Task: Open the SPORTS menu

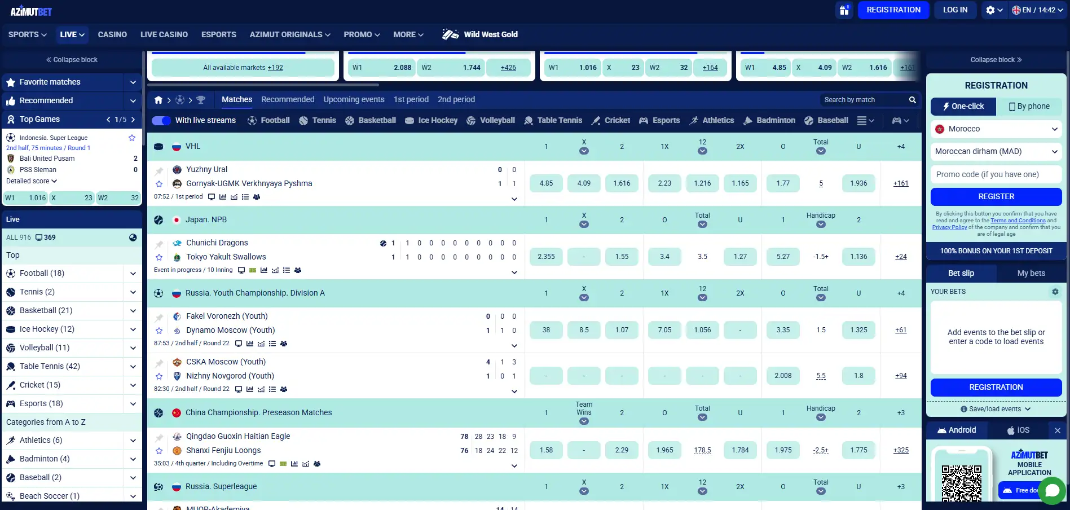Action: pos(27,34)
